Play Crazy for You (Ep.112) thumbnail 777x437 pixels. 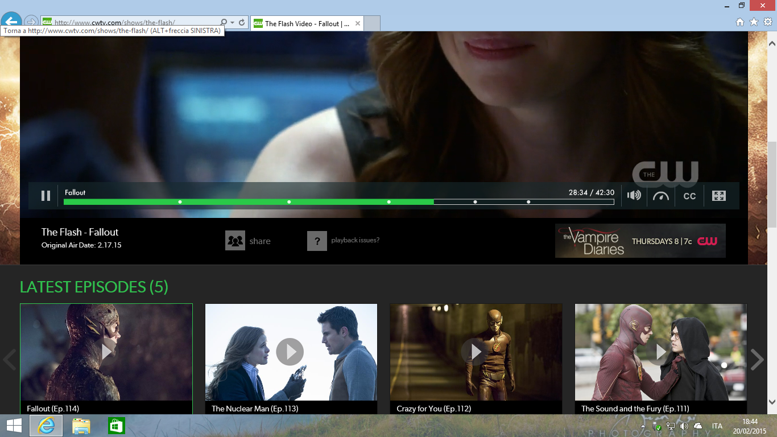476,352
